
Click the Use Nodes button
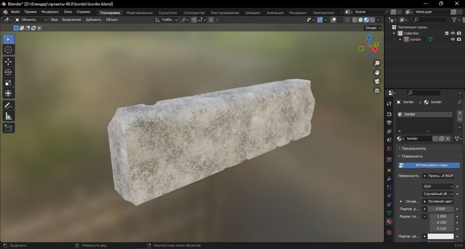pyautogui.click(x=429, y=165)
